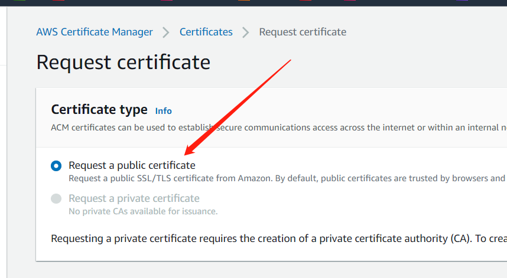Go to the Certificates breadcrumb link

(x=206, y=32)
